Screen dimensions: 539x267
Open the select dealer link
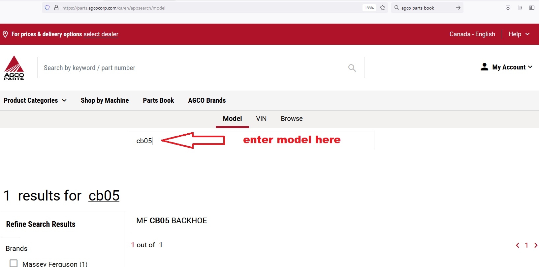pyautogui.click(x=101, y=34)
